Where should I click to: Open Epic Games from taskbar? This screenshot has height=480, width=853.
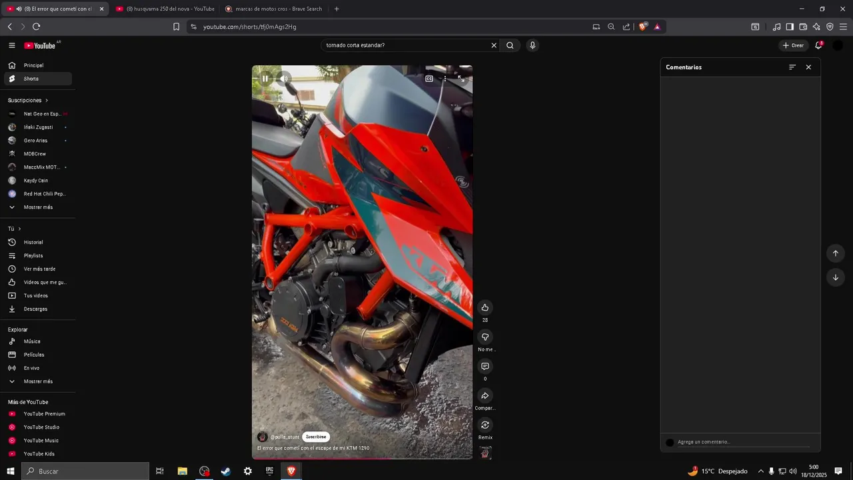269,471
